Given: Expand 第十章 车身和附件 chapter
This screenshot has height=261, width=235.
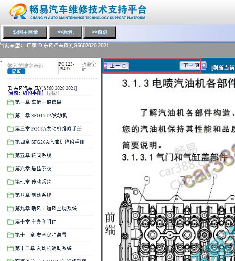Looking at the screenshot, I should [36, 222].
